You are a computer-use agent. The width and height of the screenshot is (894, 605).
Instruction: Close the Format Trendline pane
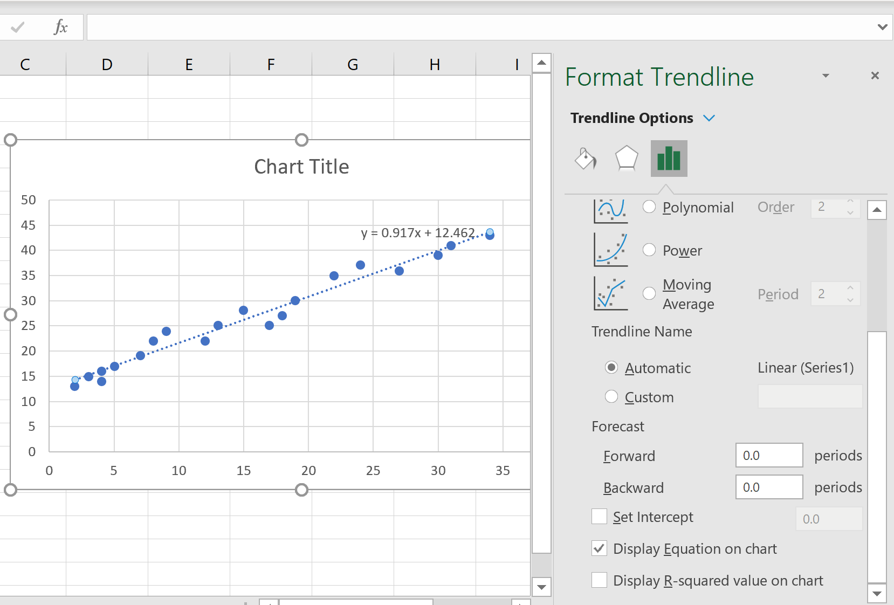(x=875, y=75)
